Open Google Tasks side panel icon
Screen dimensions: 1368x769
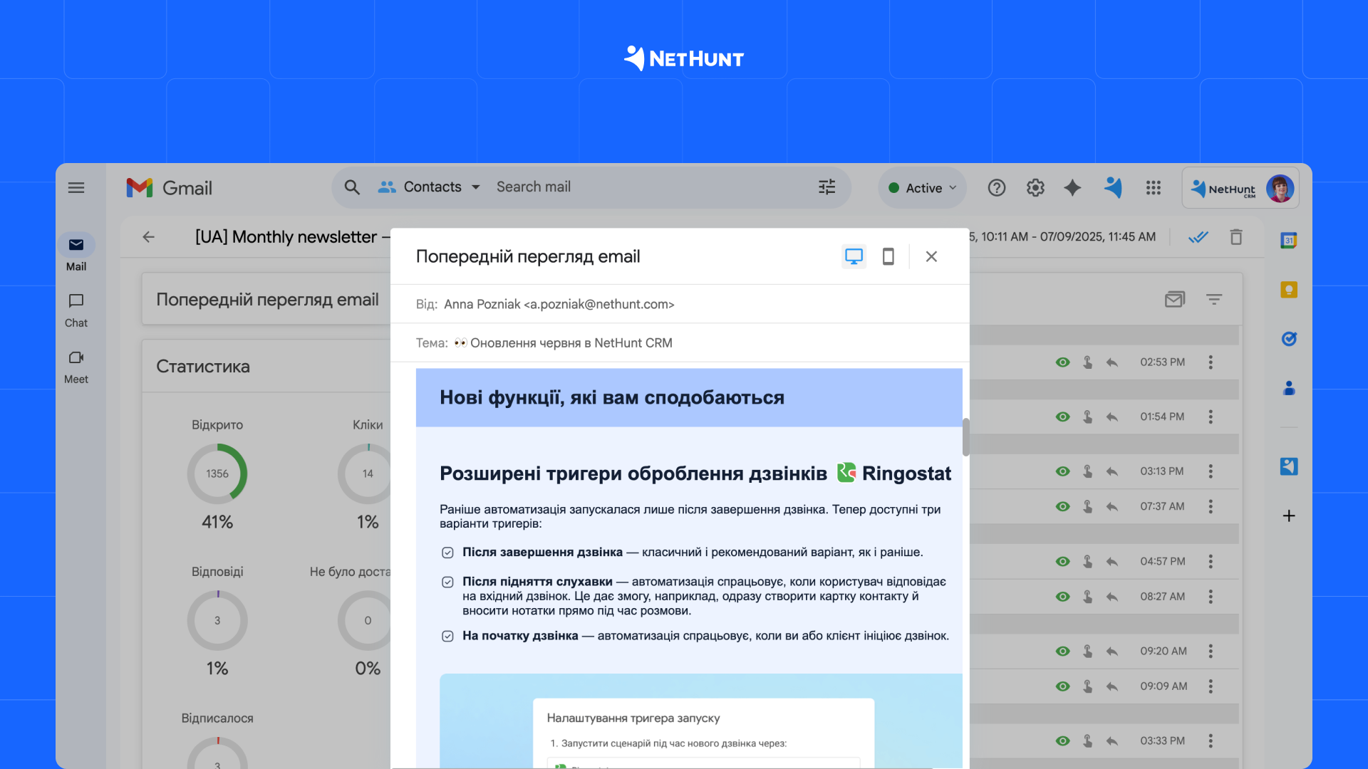[x=1289, y=339]
